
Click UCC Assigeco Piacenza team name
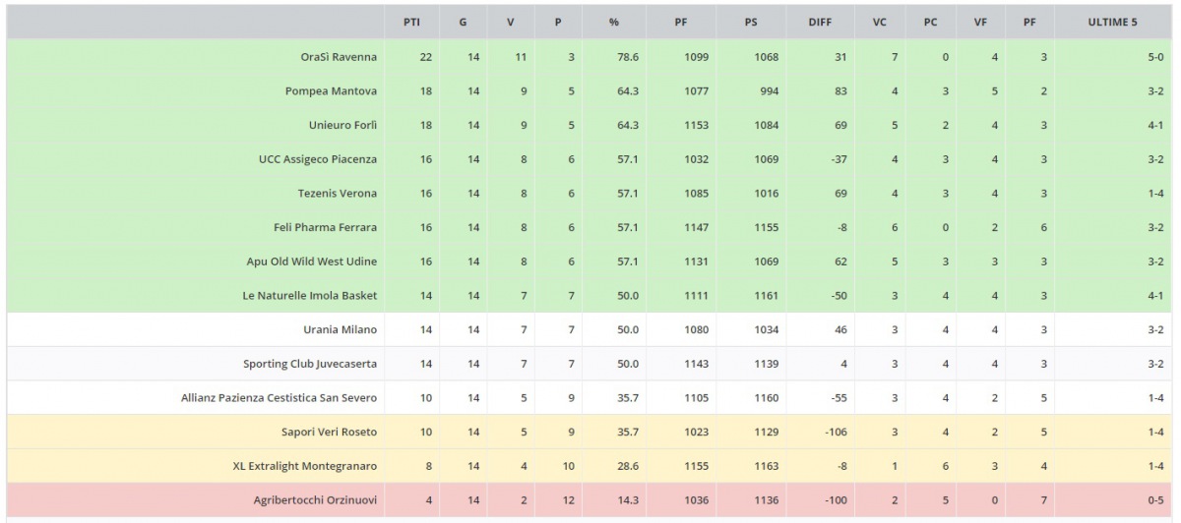pos(318,159)
